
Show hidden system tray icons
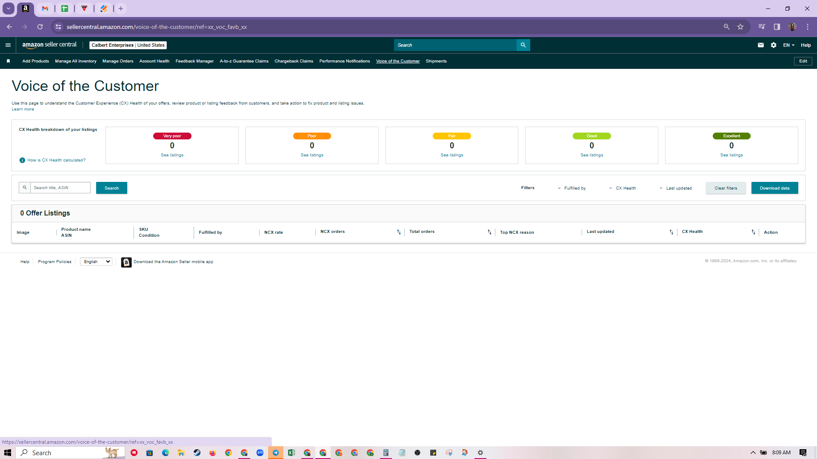(x=753, y=453)
